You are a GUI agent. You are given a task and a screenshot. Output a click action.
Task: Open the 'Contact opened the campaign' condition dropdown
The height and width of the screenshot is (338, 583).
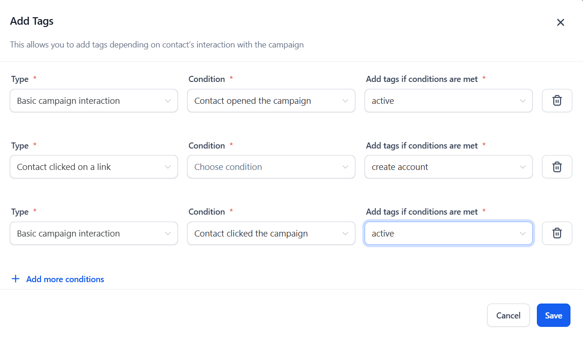tap(271, 101)
